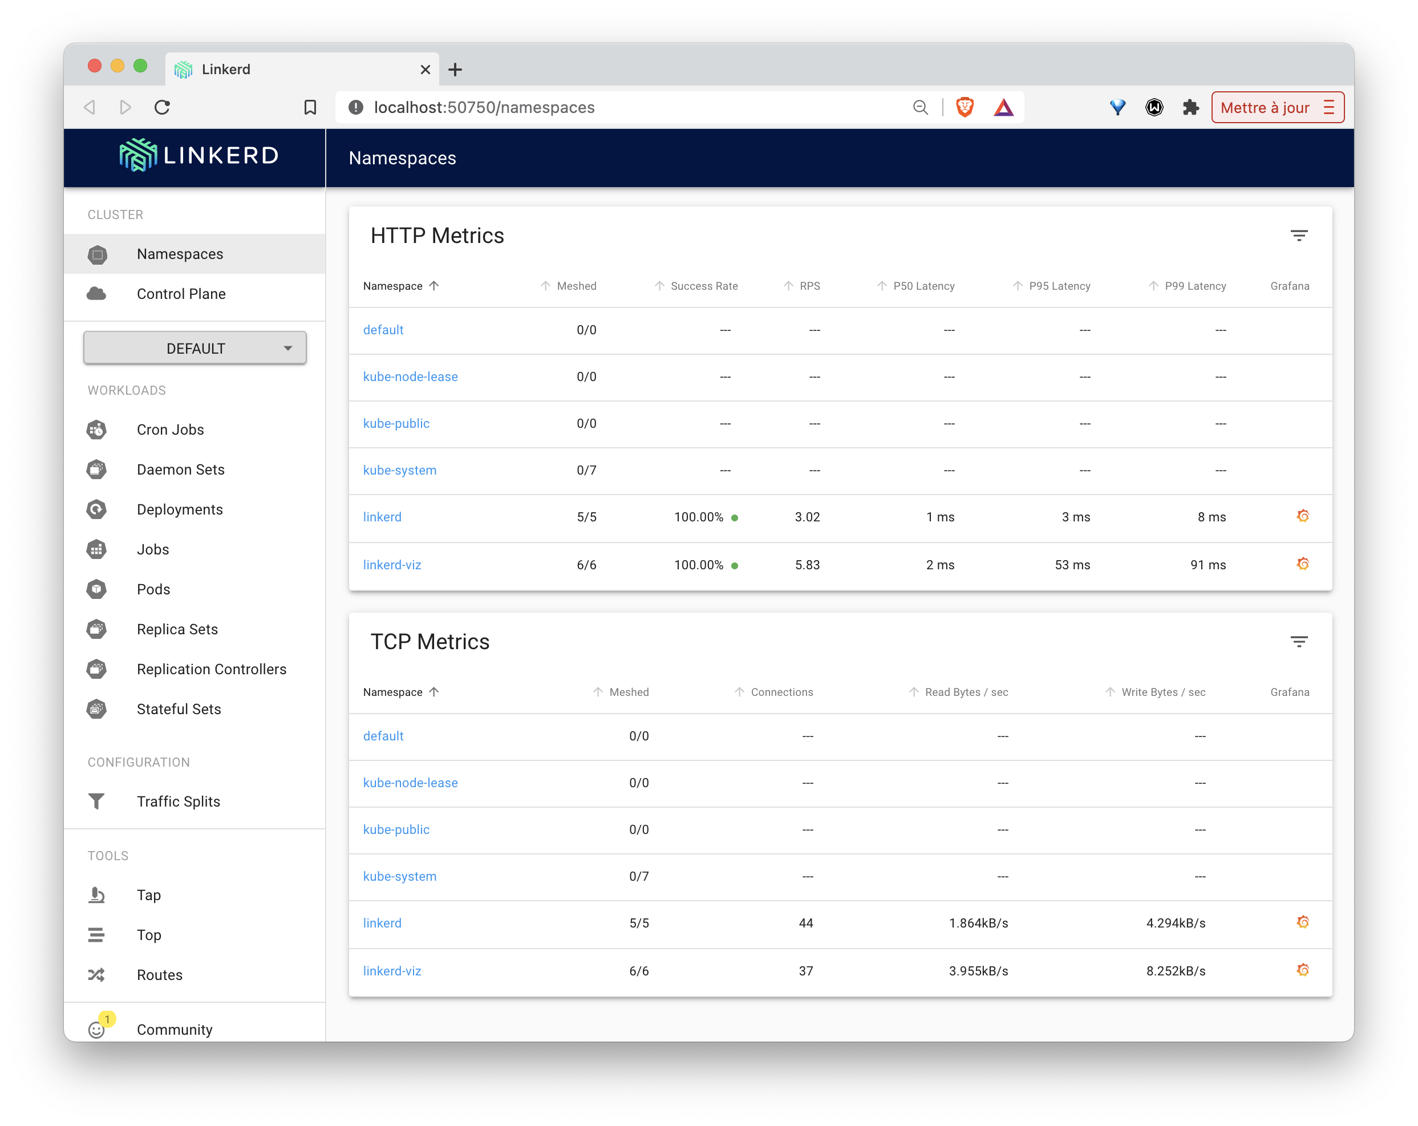Click the Cron Jobs icon
This screenshot has height=1126, width=1418.
tap(97, 430)
